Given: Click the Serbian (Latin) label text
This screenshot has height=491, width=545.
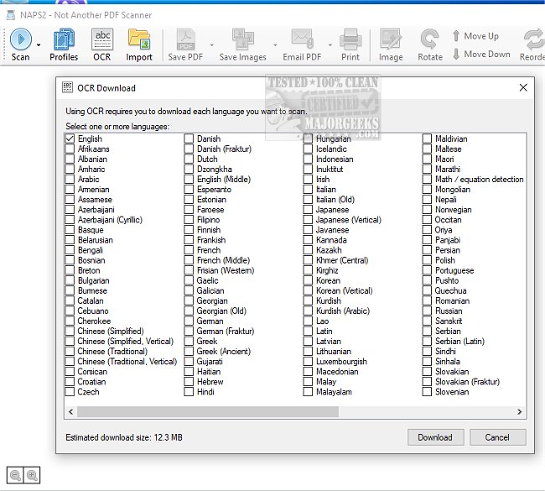Looking at the screenshot, I should point(459,341).
